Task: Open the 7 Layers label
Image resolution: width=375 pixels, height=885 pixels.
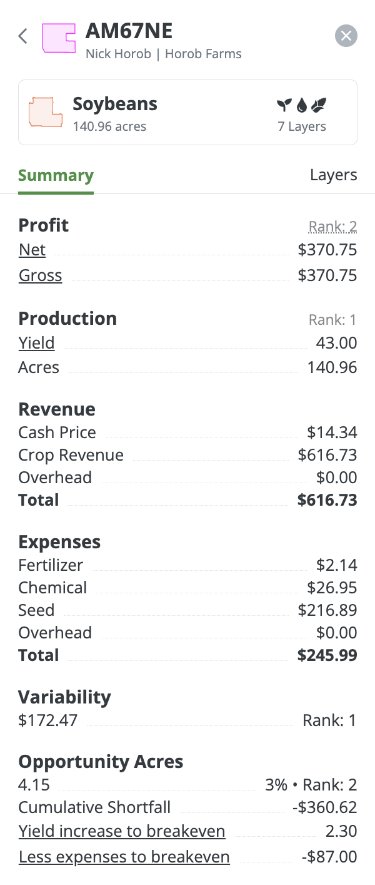Action: tap(302, 126)
